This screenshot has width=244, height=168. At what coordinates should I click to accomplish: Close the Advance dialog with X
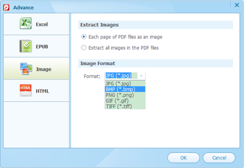coord(237,5)
